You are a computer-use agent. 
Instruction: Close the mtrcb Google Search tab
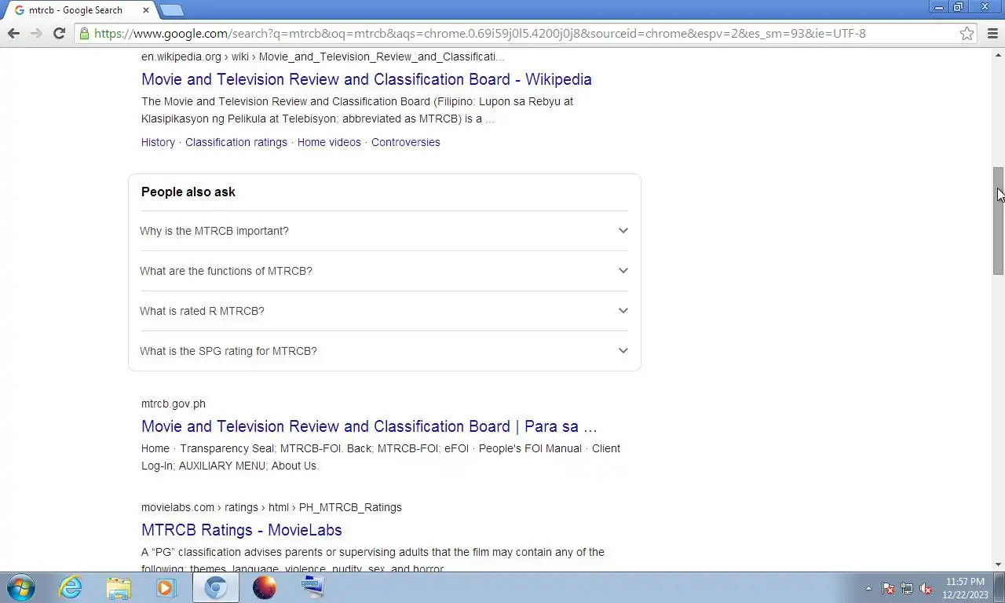145,10
